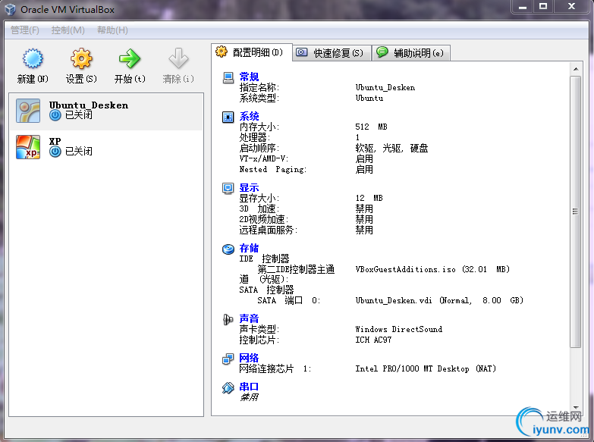
Task: Click the VT-x/AMD-V label
Action: click(x=264, y=158)
